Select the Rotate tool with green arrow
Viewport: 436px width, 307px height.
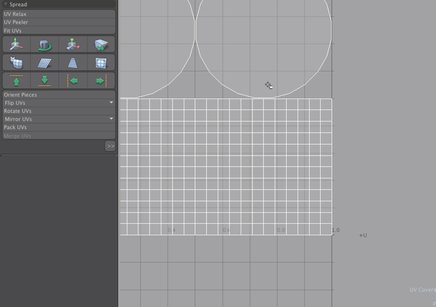[45, 44]
